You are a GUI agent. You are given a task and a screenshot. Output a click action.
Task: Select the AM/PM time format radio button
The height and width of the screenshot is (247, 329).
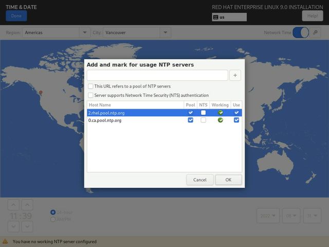tap(53, 220)
